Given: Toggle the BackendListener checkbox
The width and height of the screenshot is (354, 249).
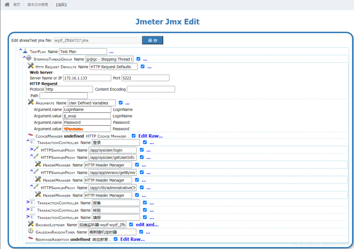Looking at the screenshot, I should (131, 224).
